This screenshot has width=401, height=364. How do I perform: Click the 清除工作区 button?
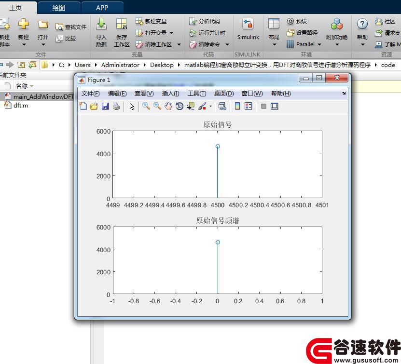click(x=153, y=44)
